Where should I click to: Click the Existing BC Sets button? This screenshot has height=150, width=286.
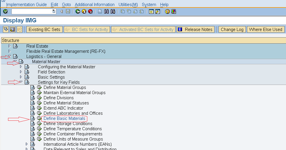(45, 29)
